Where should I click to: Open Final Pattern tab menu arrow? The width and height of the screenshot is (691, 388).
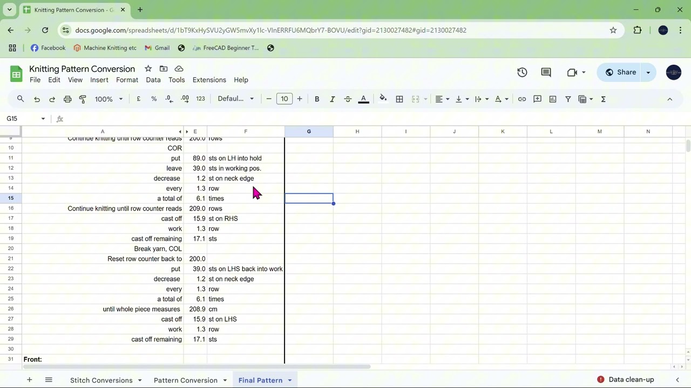(x=290, y=380)
